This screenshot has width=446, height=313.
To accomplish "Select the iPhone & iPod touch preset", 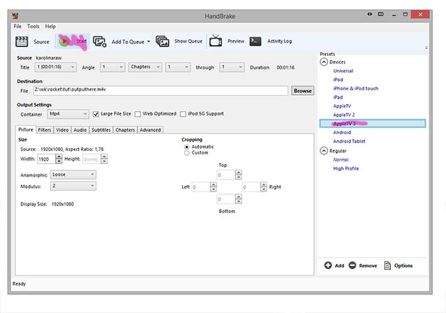I will click(x=356, y=89).
